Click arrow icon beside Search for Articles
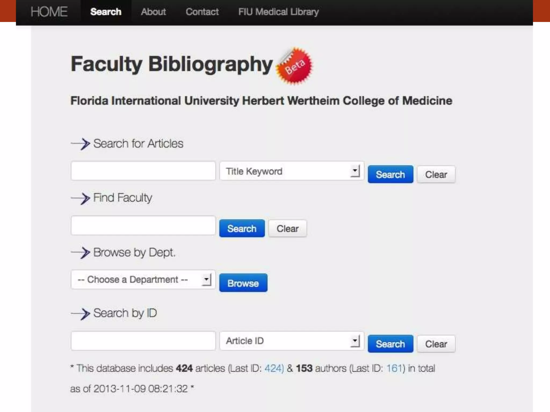The height and width of the screenshot is (412, 550). coord(80,144)
